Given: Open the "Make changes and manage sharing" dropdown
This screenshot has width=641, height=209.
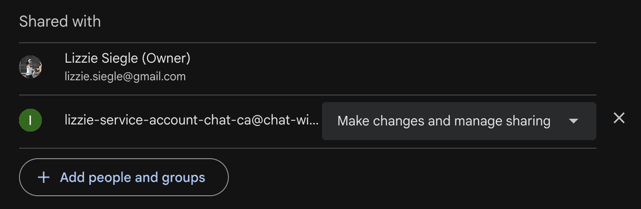Looking at the screenshot, I should (x=459, y=121).
